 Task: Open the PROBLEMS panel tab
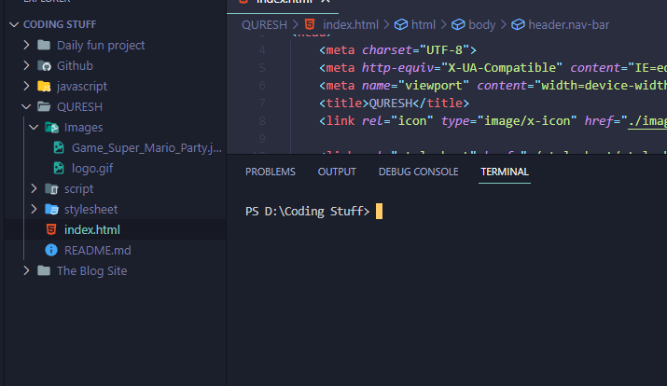271,172
